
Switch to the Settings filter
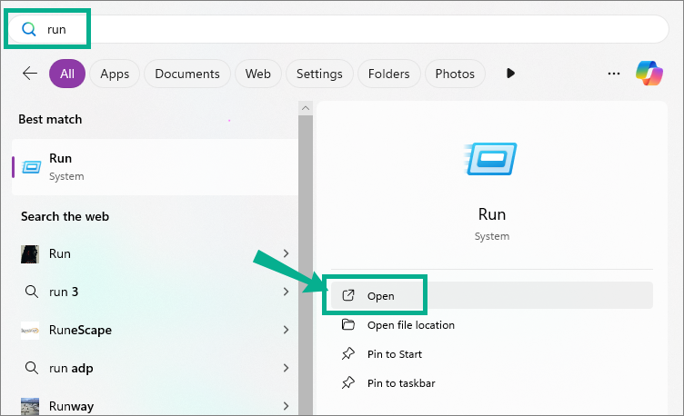click(x=319, y=74)
